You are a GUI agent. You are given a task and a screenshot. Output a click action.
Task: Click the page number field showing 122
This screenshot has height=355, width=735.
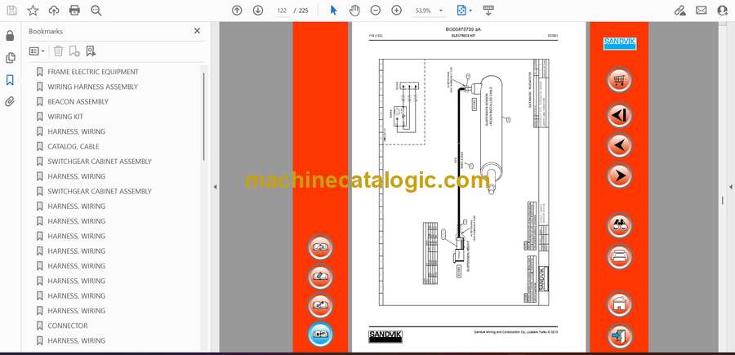click(x=282, y=11)
